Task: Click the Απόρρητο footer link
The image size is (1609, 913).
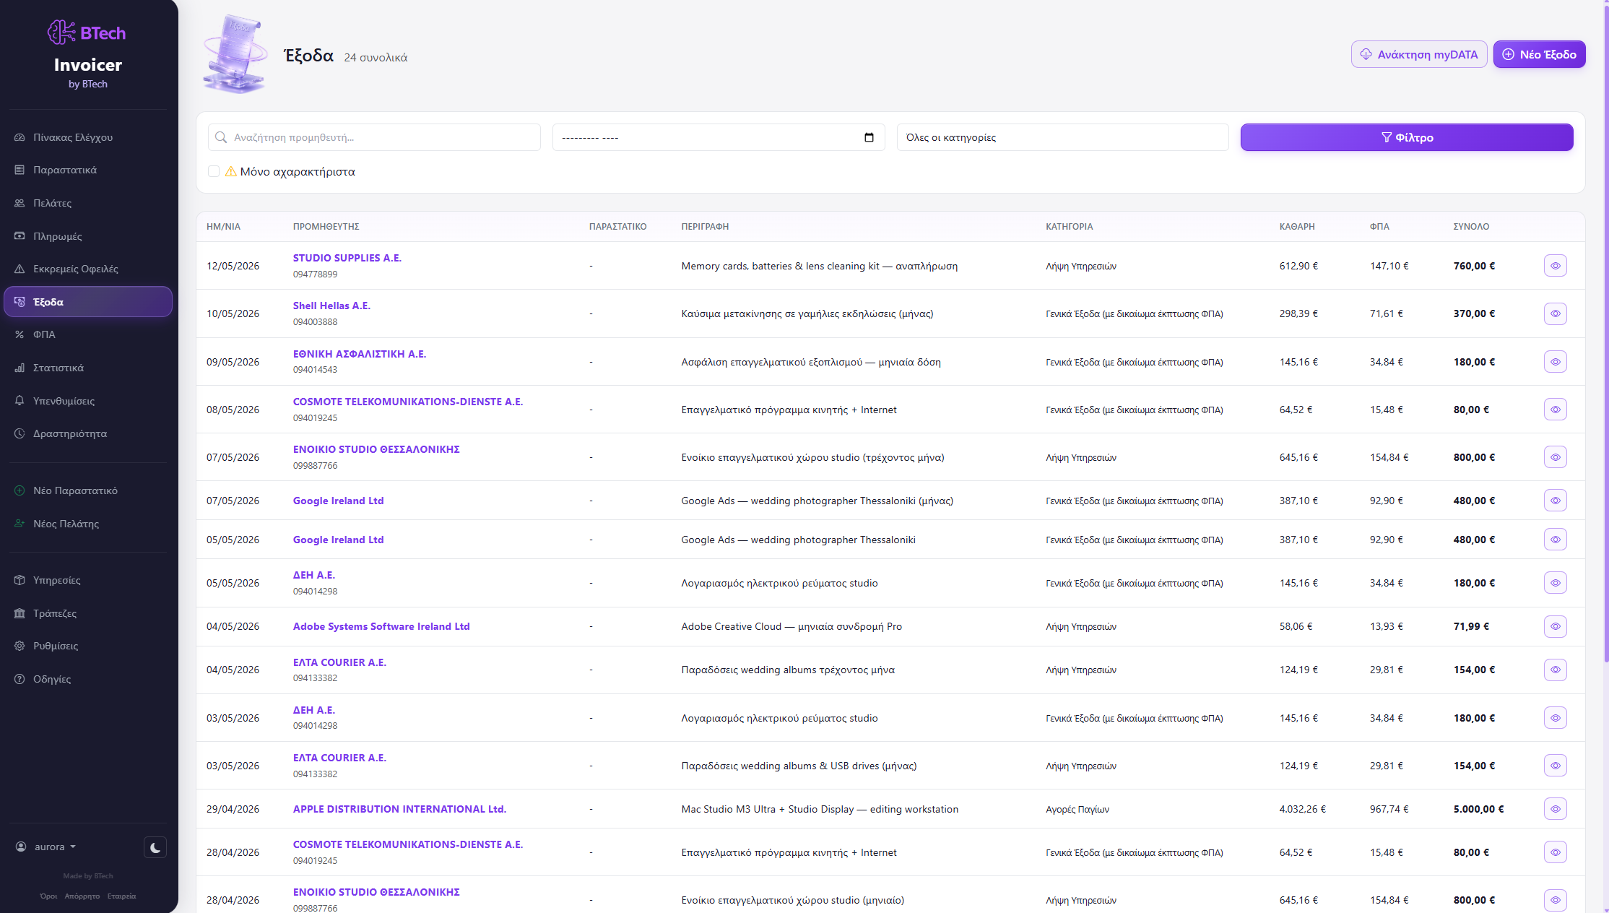Action: click(x=82, y=896)
